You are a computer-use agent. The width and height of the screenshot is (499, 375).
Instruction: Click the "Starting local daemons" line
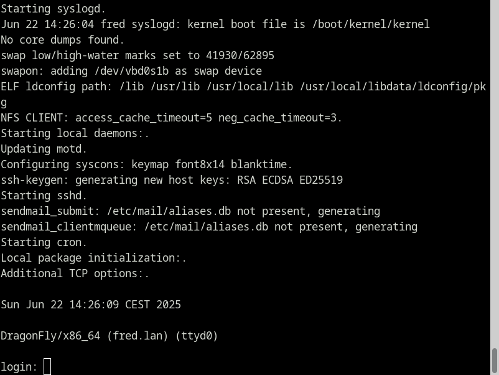tap(75, 133)
